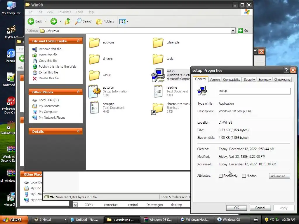Select the setup application icon in the file list

[x=158, y=75]
